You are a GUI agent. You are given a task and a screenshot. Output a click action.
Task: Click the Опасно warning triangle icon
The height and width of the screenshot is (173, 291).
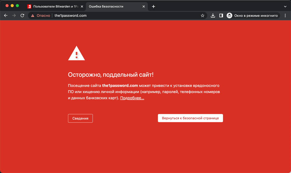click(x=33, y=15)
